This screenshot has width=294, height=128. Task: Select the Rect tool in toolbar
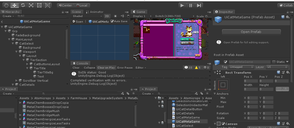coord(39,5)
